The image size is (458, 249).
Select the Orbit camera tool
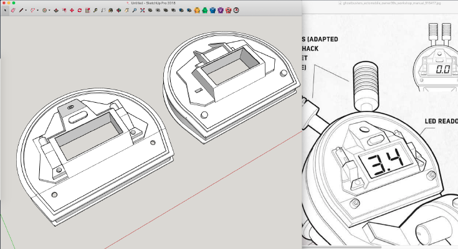[x=118, y=10]
